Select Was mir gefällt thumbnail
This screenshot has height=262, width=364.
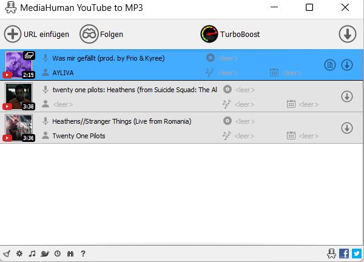click(19, 65)
